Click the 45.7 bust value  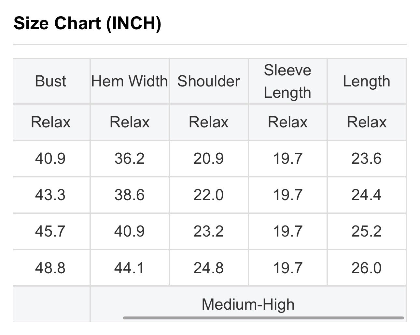point(50,231)
